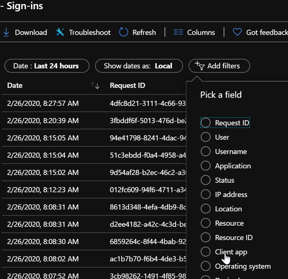Select the Request ID radio button
Viewport: 288px width, 279px height.
[x=205, y=123]
